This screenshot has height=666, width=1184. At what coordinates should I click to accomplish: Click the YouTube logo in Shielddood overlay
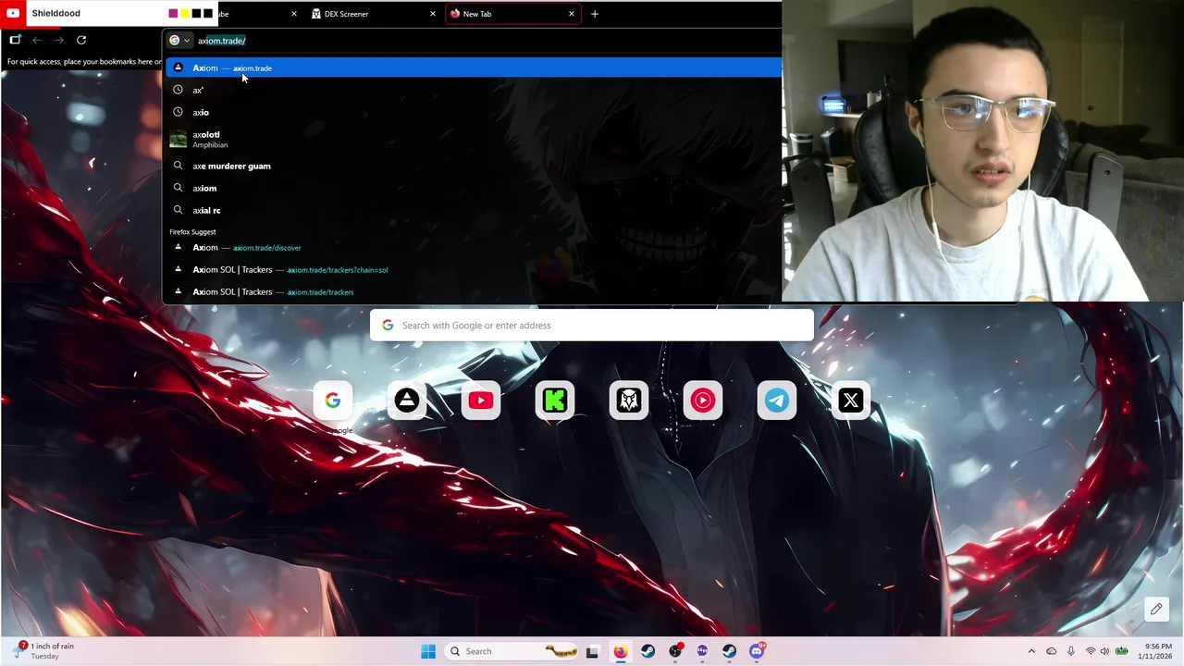click(x=13, y=13)
